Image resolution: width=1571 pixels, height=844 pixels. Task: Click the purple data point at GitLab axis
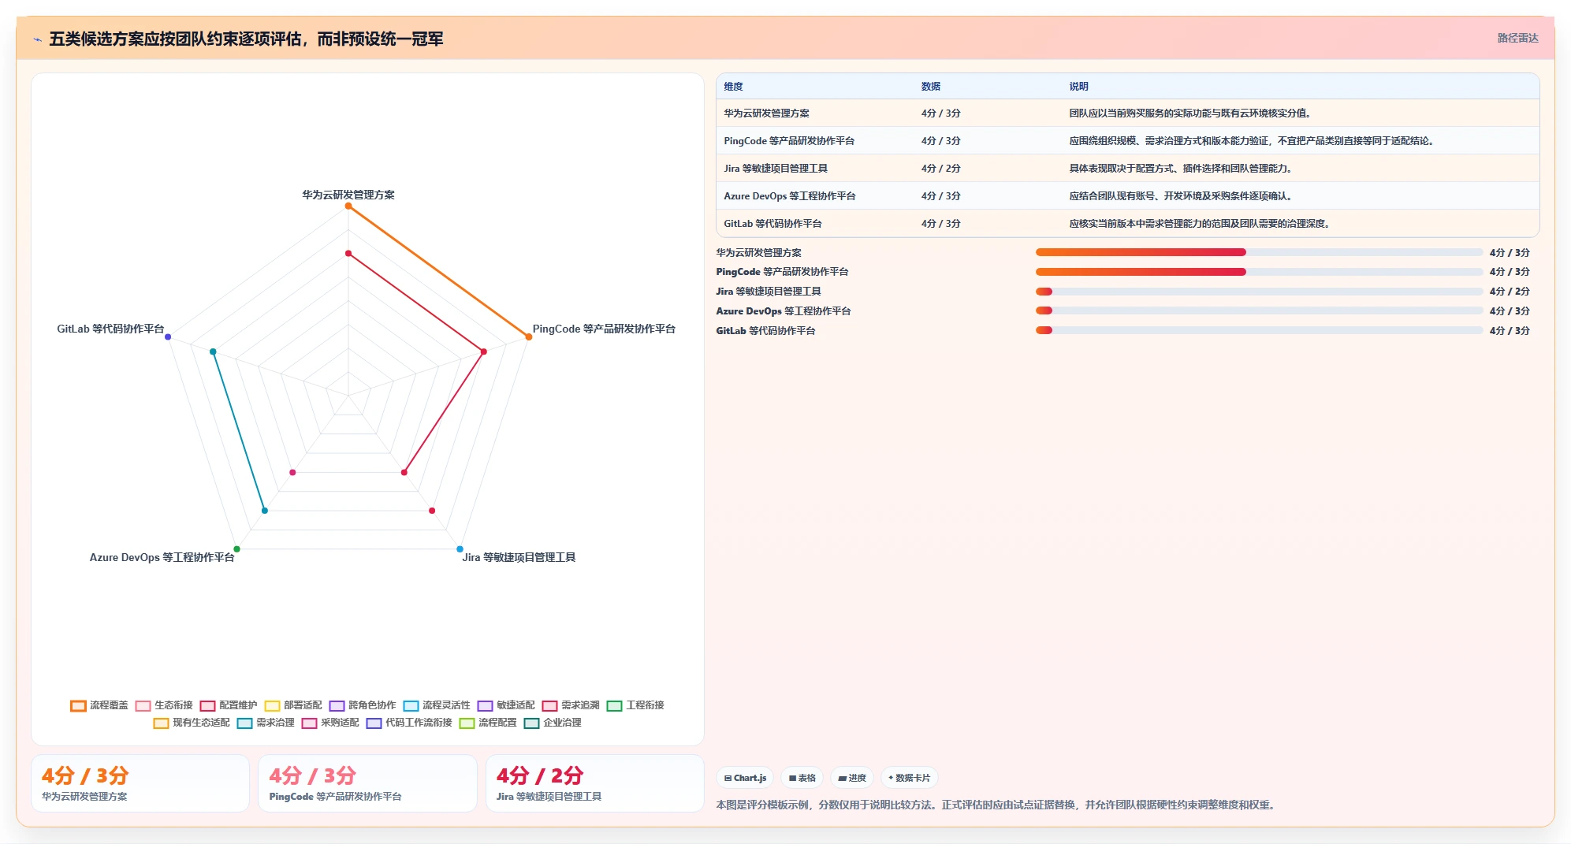click(168, 337)
